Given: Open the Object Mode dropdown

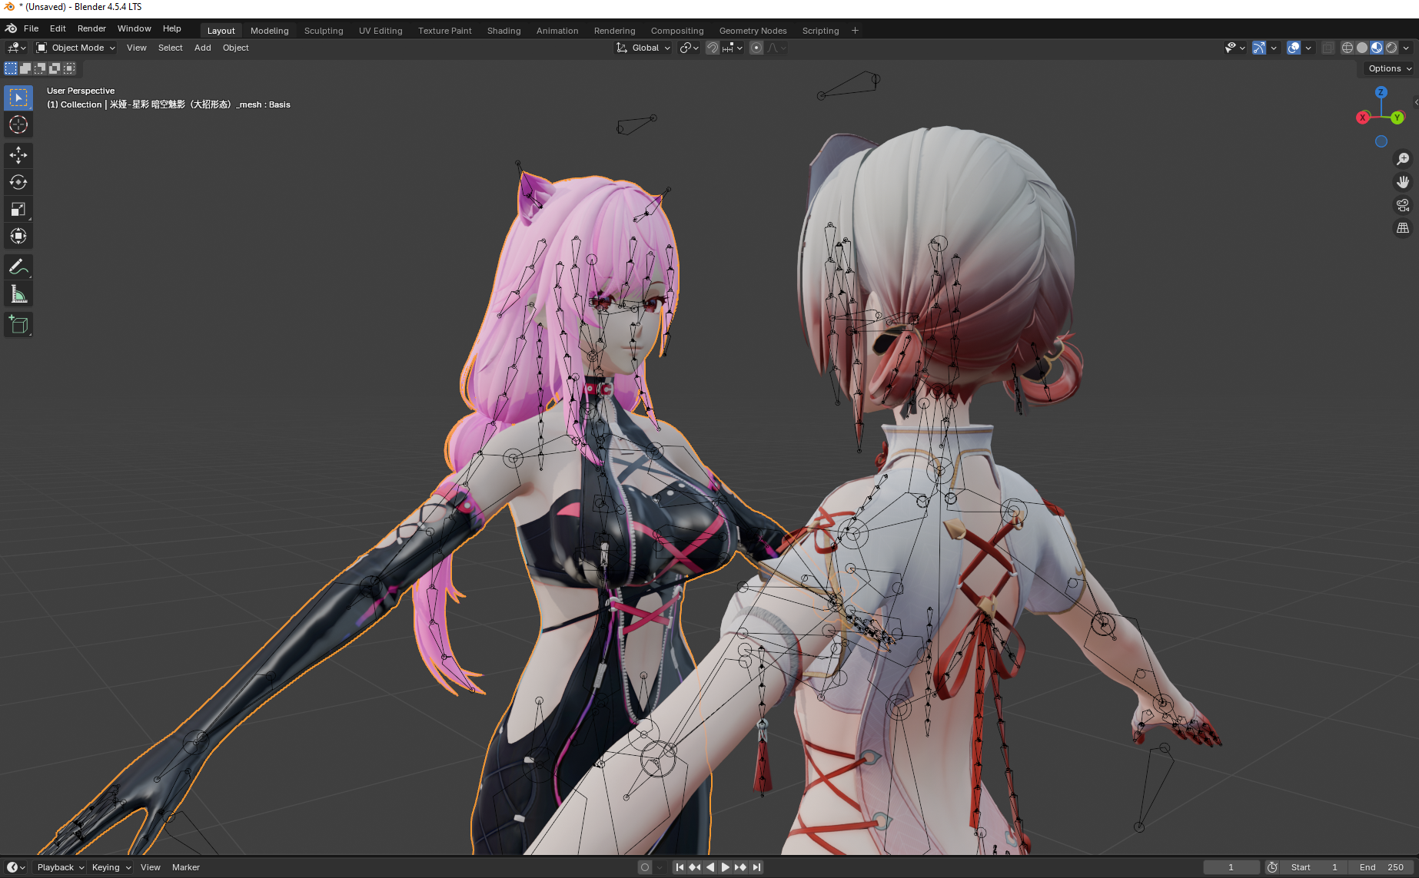Looking at the screenshot, I should pos(75,48).
